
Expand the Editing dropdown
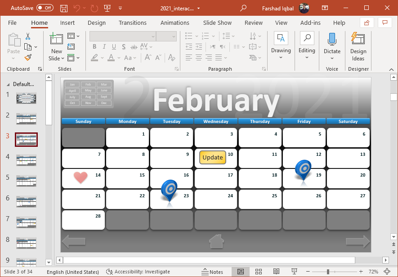(x=307, y=57)
